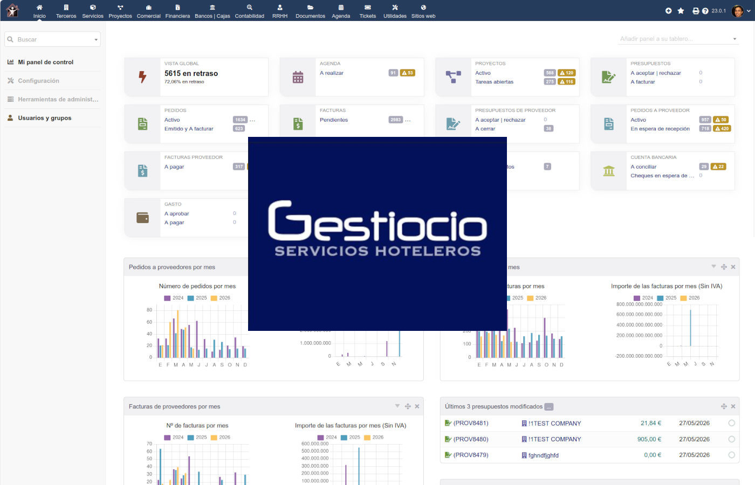
Task: Close the Facturas de proveedores por mes widget
Action: click(x=417, y=406)
